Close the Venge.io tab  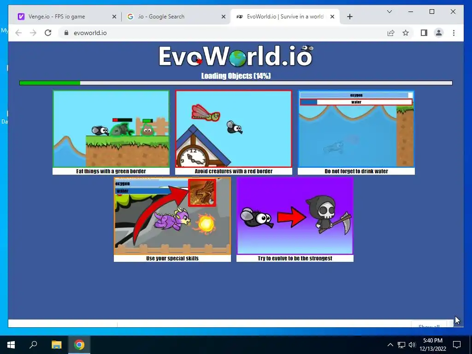(114, 17)
